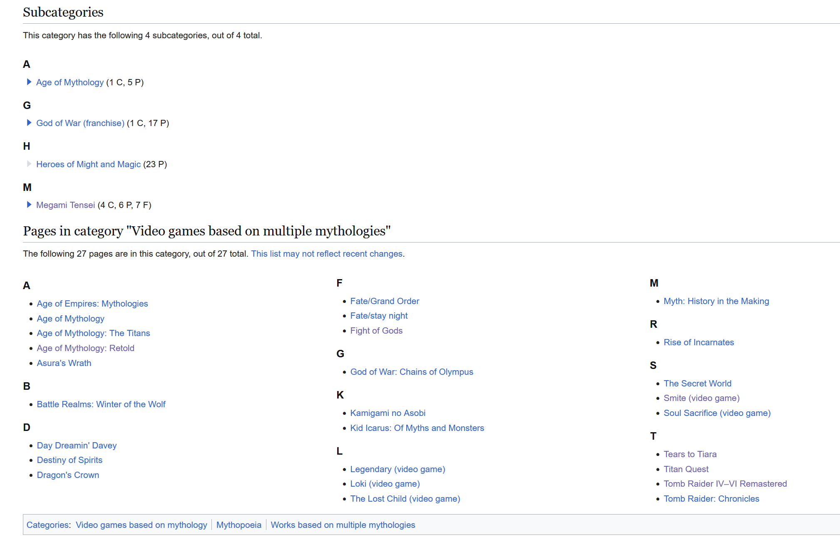Open The Lost Child (video game) page

click(405, 499)
